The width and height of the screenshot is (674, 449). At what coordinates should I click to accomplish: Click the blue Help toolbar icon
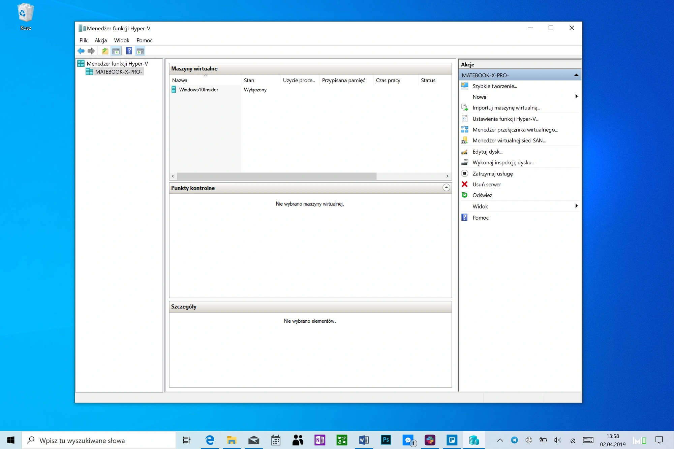click(129, 51)
